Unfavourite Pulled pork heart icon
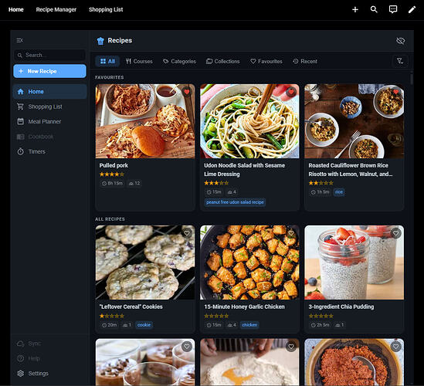 click(x=187, y=92)
